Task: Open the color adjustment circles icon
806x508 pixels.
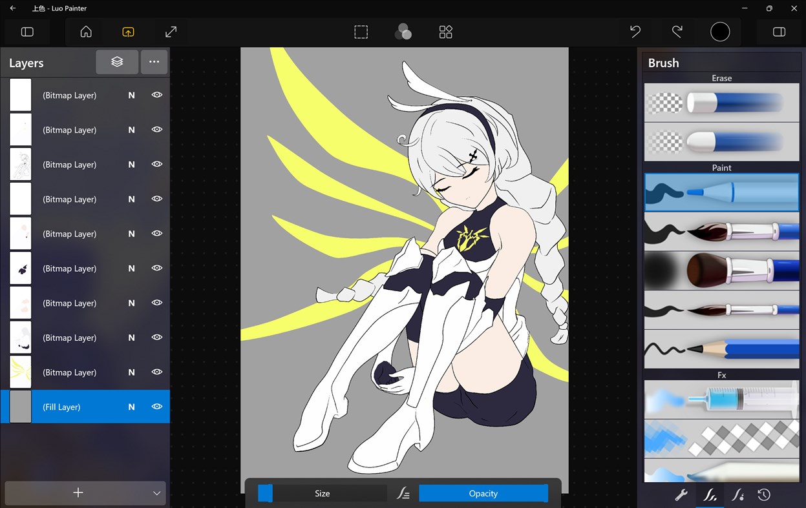Action: (x=403, y=32)
